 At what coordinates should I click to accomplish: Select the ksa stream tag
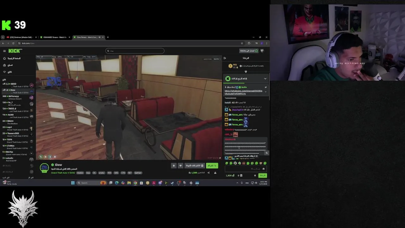tap(88, 173)
